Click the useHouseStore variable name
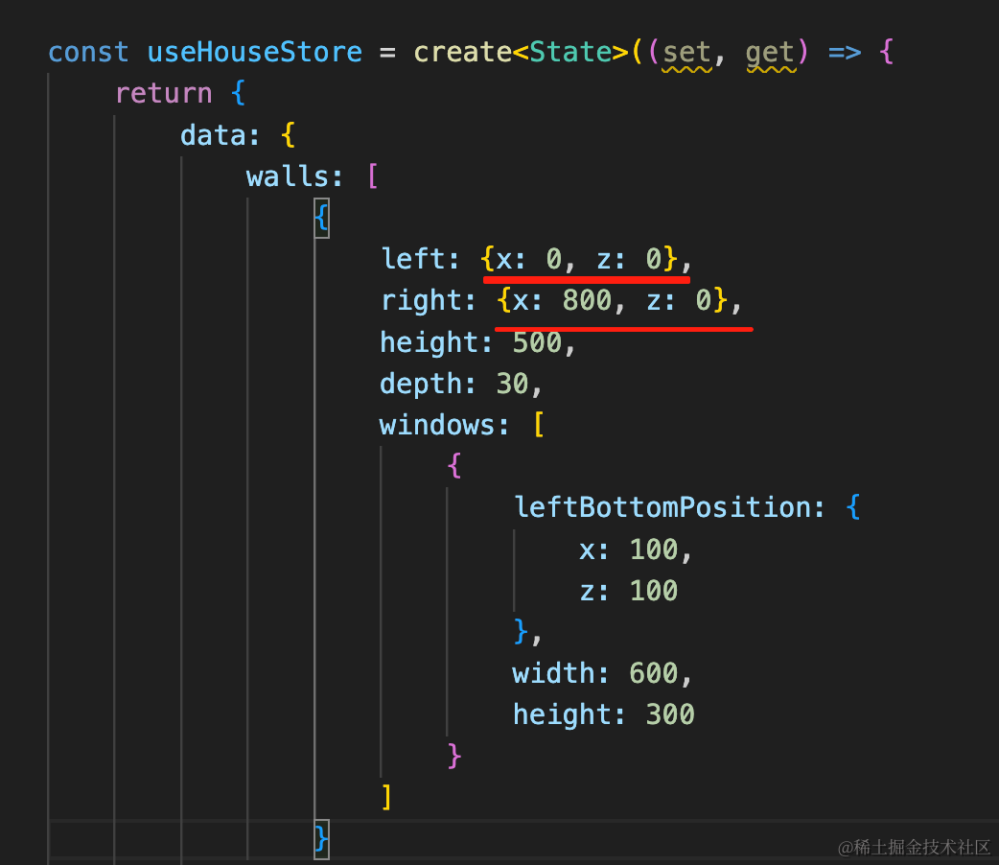 pos(254,52)
